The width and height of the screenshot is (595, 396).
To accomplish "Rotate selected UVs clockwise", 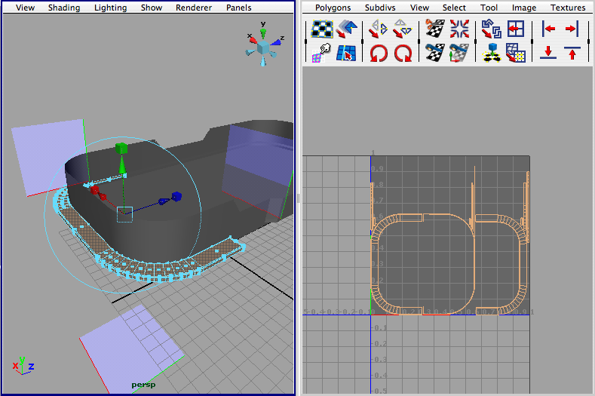I will 403,53.
